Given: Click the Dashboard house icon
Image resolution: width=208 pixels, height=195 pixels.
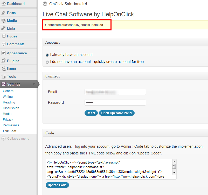Looking at the screenshot, I should (x=4, y=4).
